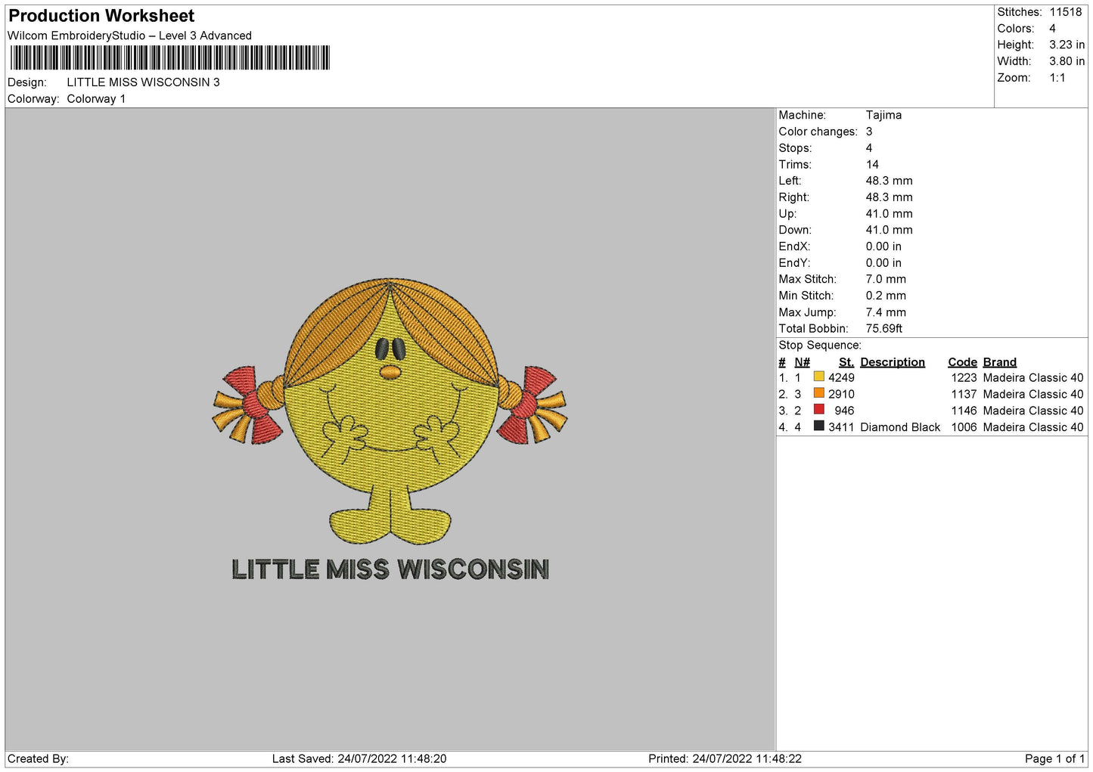Click the 'Production Worksheet' heading

(x=101, y=16)
